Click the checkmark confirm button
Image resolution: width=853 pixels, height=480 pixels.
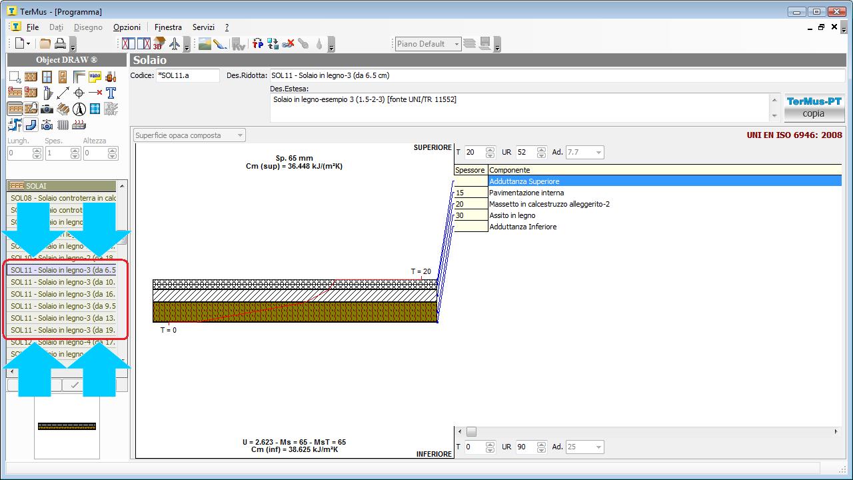[75, 385]
